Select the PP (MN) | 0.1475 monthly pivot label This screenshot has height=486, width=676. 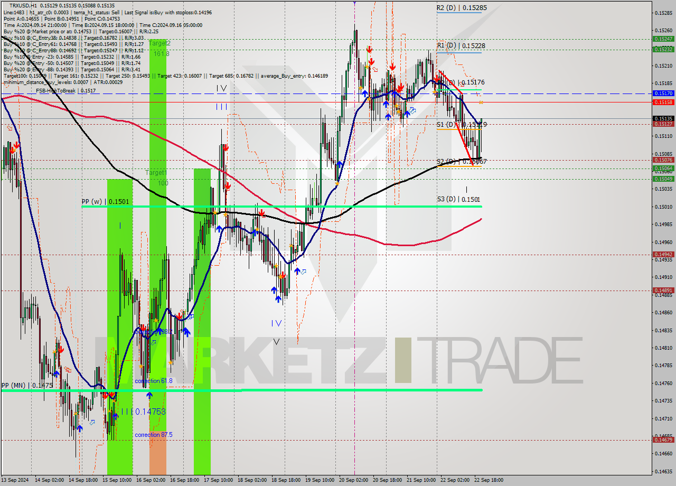coord(27,386)
